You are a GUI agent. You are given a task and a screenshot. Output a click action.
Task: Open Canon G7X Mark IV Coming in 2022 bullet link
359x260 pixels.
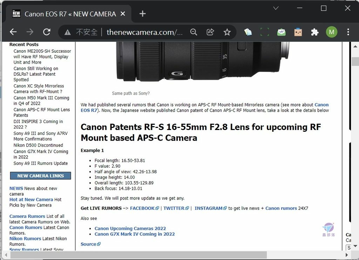(135, 234)
